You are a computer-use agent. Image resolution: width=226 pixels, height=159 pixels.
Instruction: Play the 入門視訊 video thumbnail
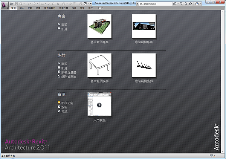point(99,105)
